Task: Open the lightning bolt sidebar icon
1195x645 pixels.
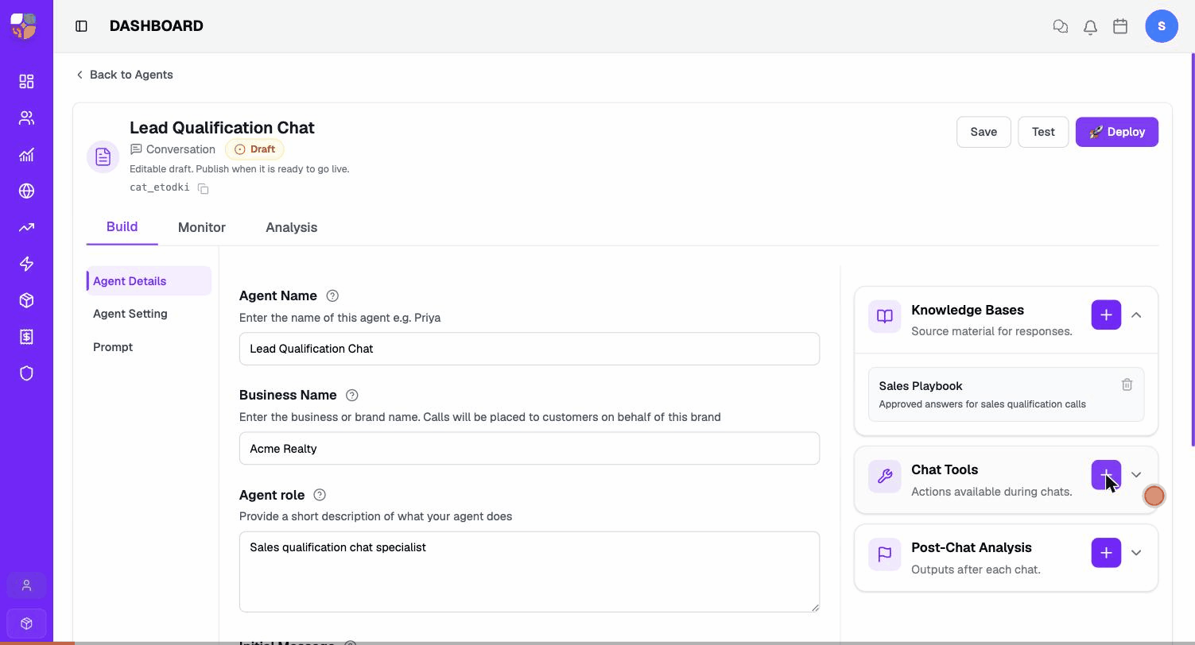Action: [26, 264]
